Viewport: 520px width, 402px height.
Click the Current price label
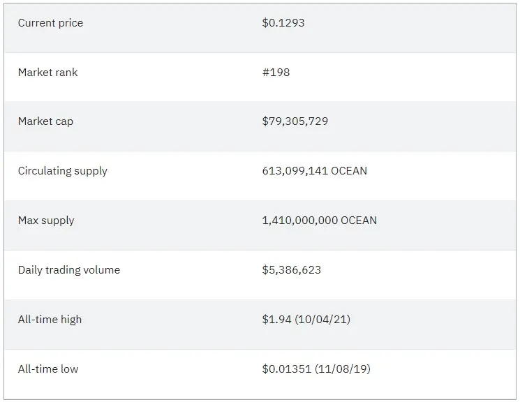[x=50, y=23]
